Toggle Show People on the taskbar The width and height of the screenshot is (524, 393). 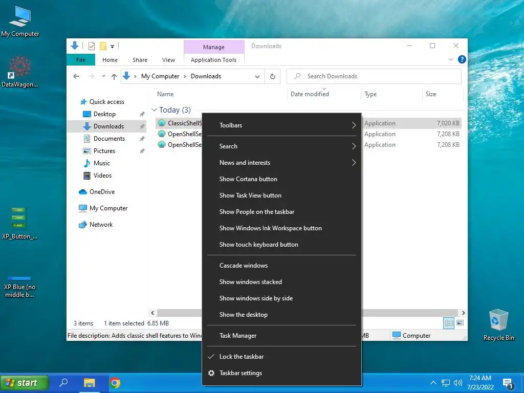pos(282,212)
